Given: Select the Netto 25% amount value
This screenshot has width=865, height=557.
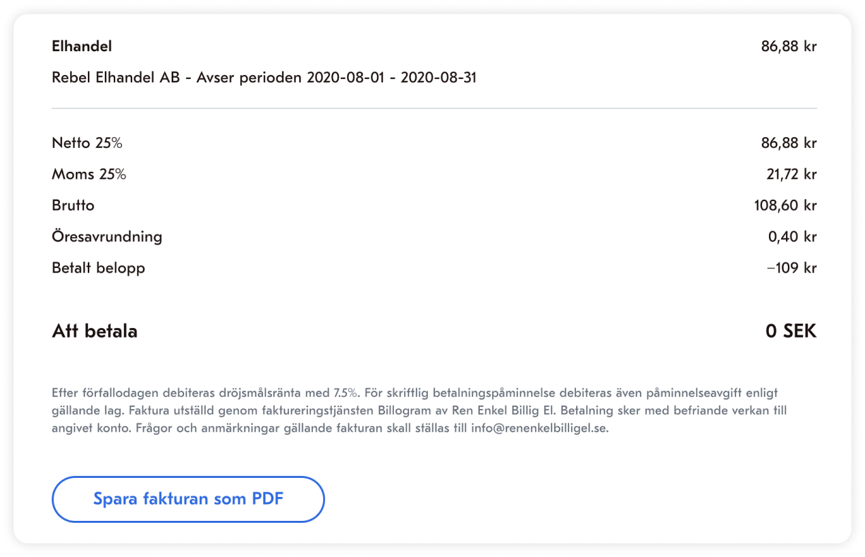Looking at the screenshot, I should point(789,143).
